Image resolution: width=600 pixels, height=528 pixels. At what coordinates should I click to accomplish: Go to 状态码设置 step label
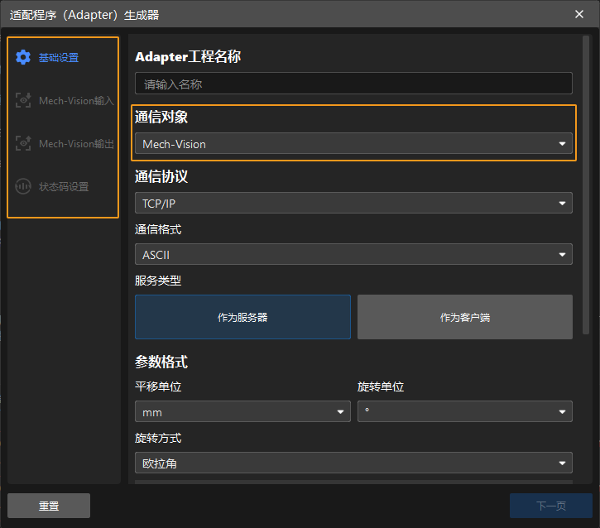pos(64,187)
